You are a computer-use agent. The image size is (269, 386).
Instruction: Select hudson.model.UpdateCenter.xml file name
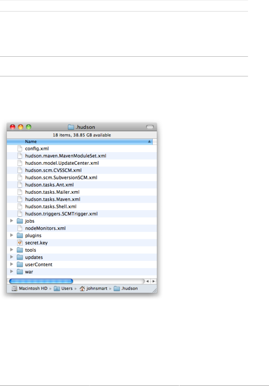(62, 163)
